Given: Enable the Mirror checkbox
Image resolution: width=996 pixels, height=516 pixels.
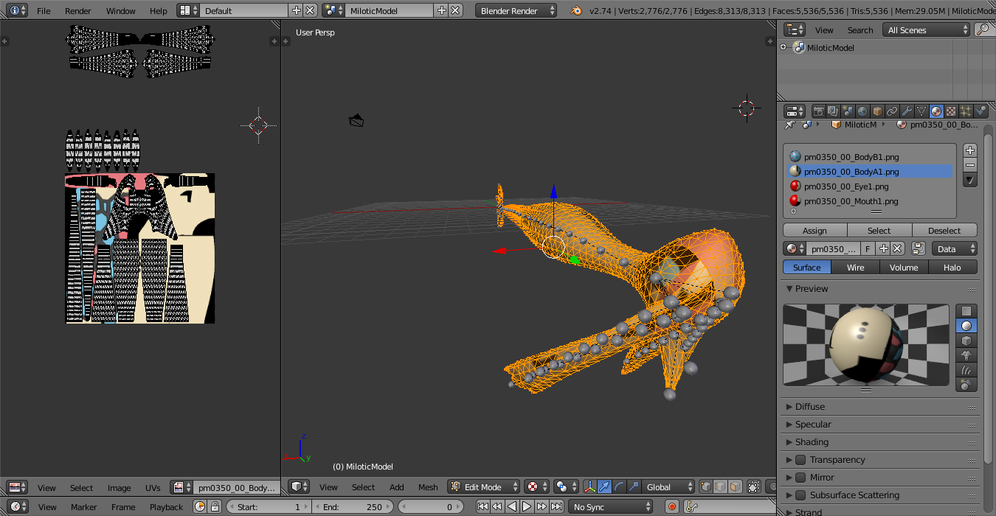Looking at the screenshot, I should (800, 478).
